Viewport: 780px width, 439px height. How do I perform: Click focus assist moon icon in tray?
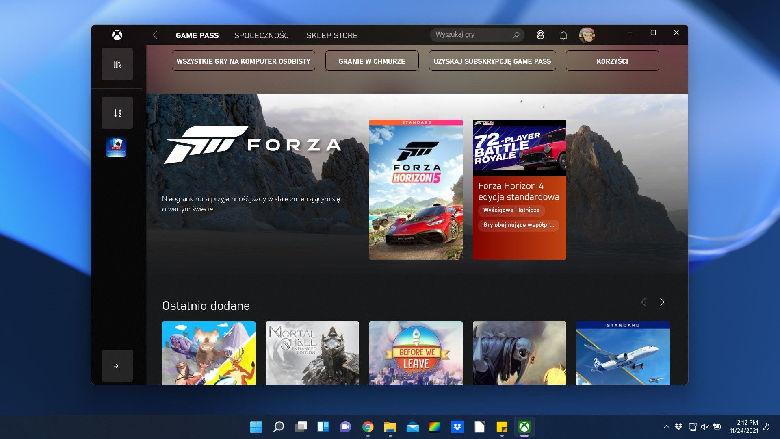coord(767,427)
